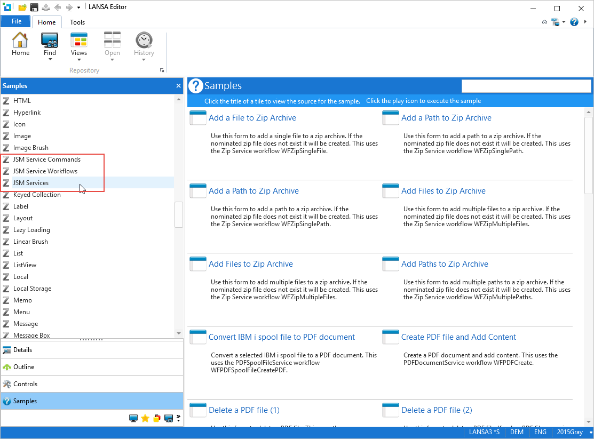Select JSM Service Workflows in the list

[45, 171]
